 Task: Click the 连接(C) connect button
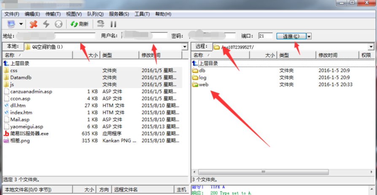pyautogui.click(x=291, y=36)
